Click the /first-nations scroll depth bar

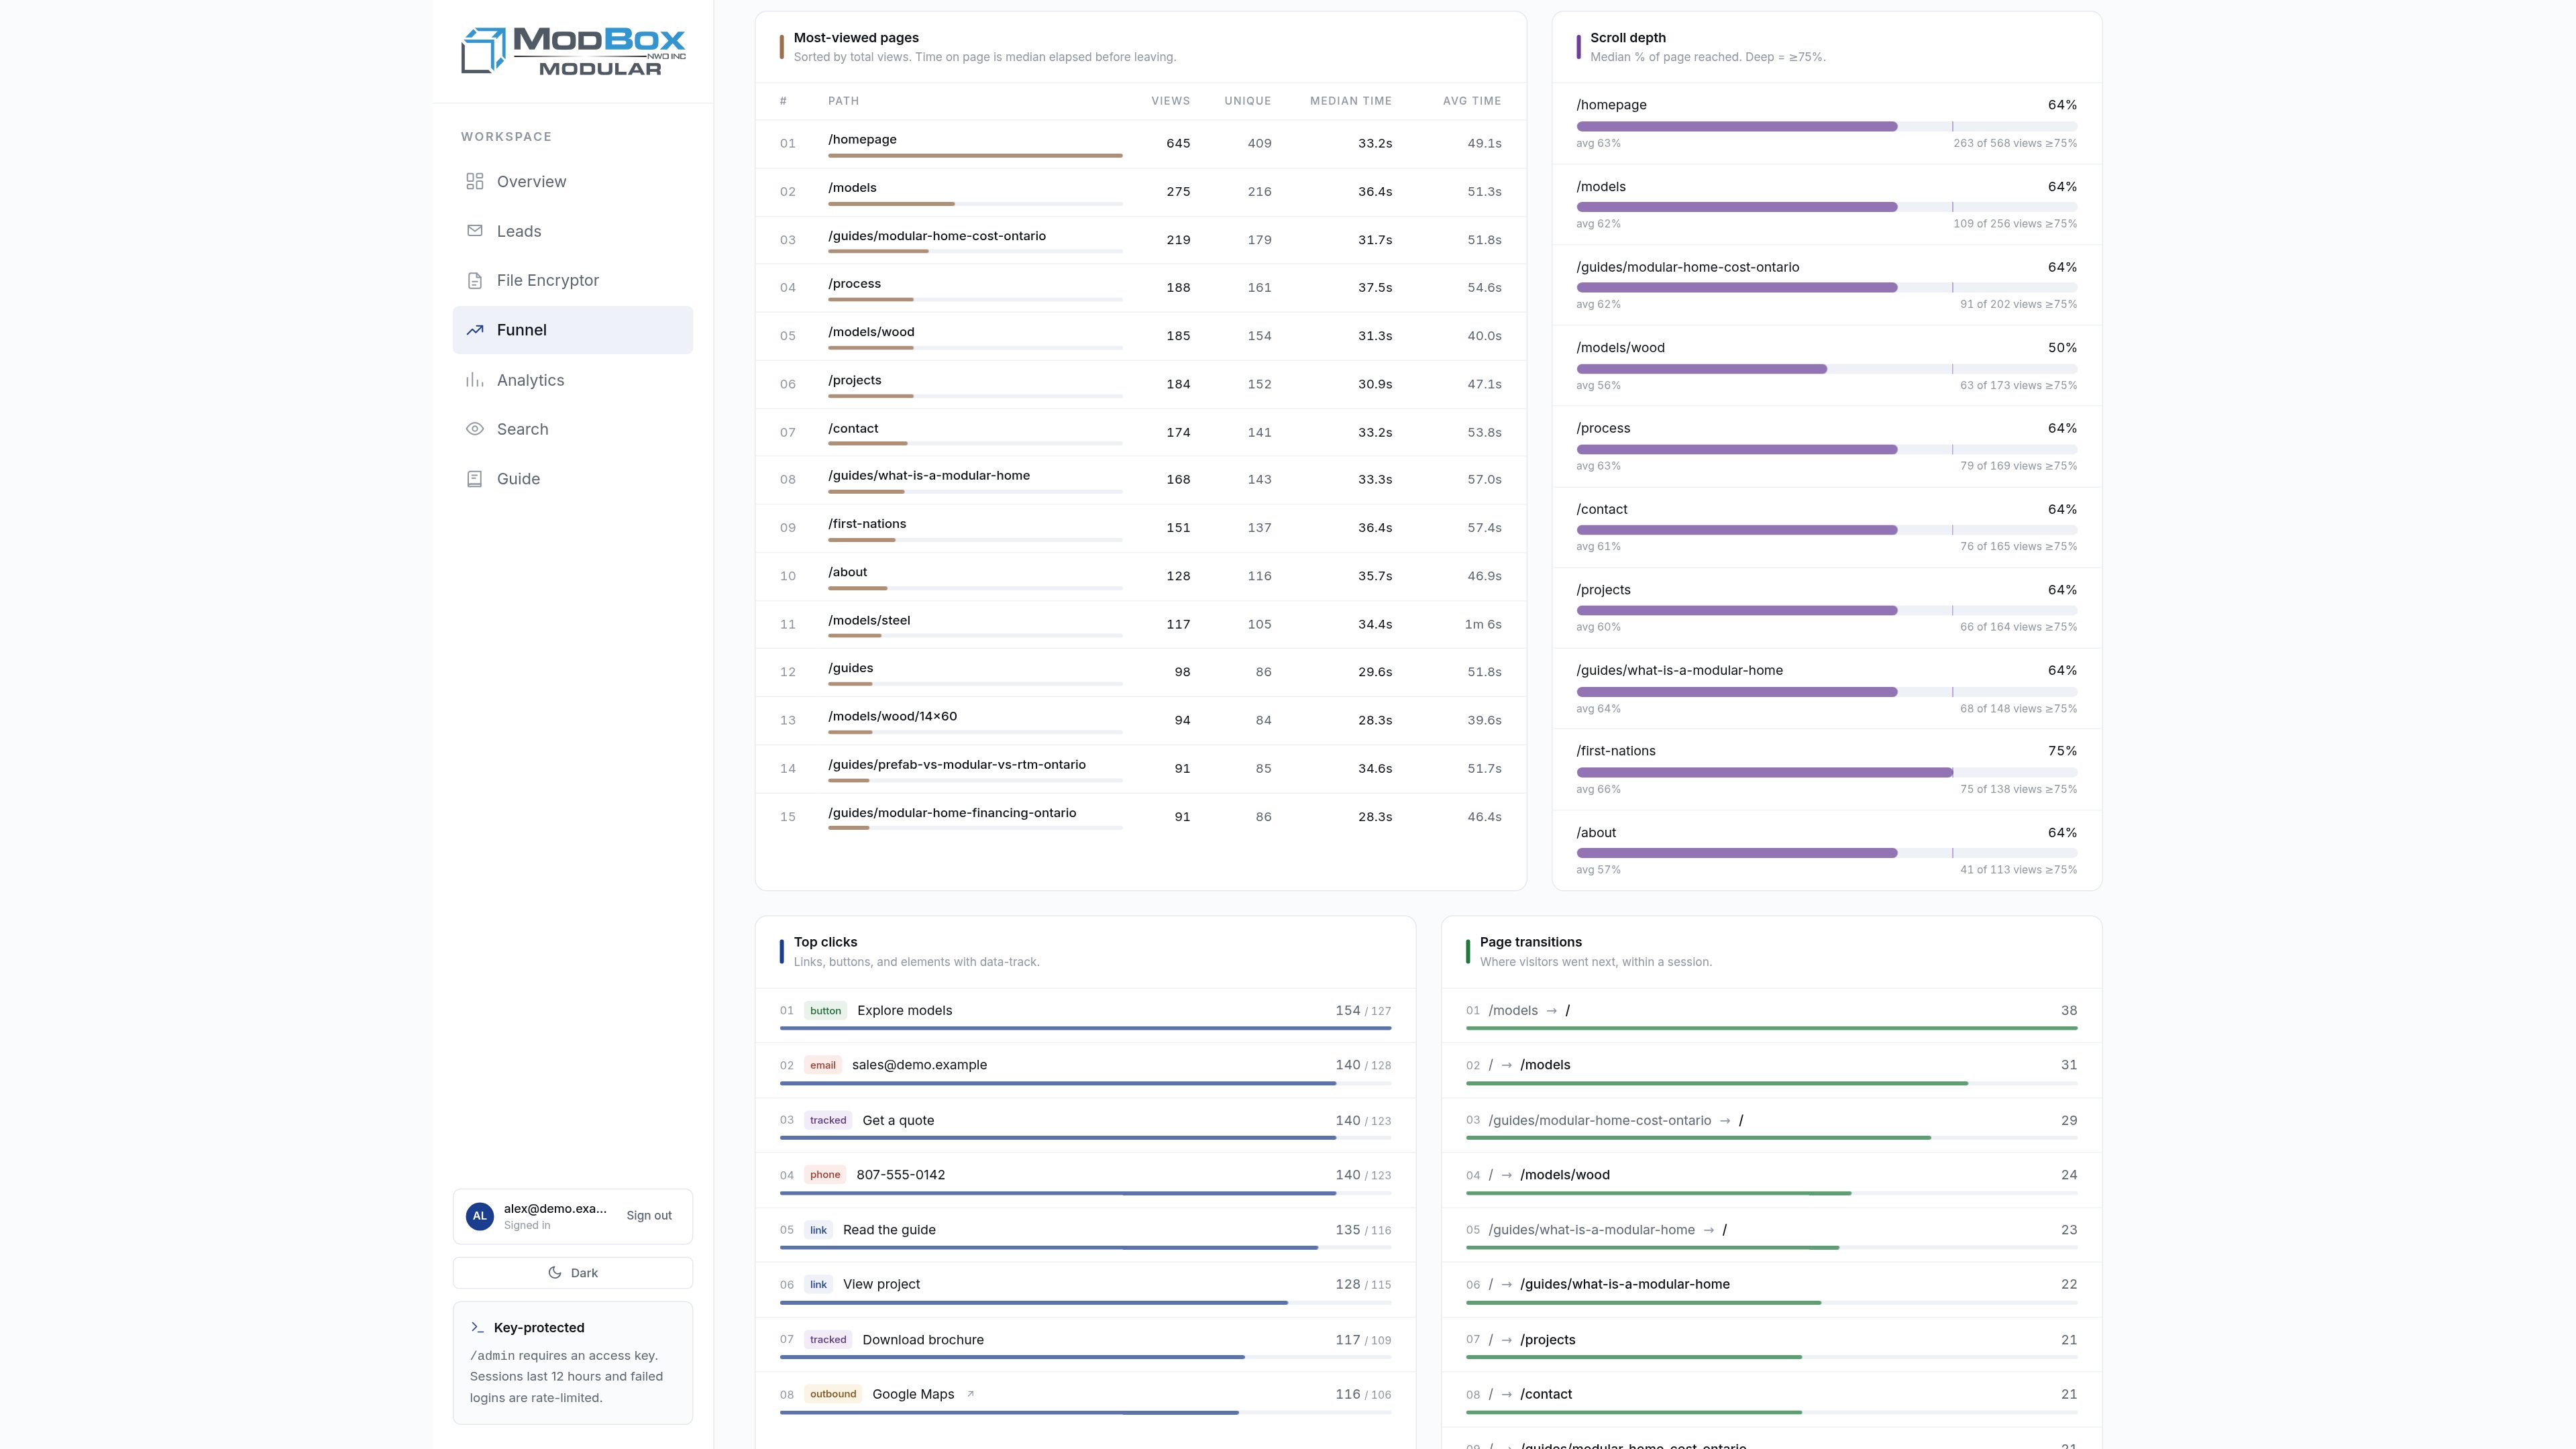[x=1826, y=773]
